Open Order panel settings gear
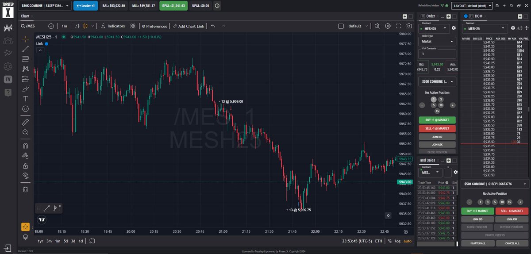This screenshot has height=254, width=531. [x=454, y=28]
